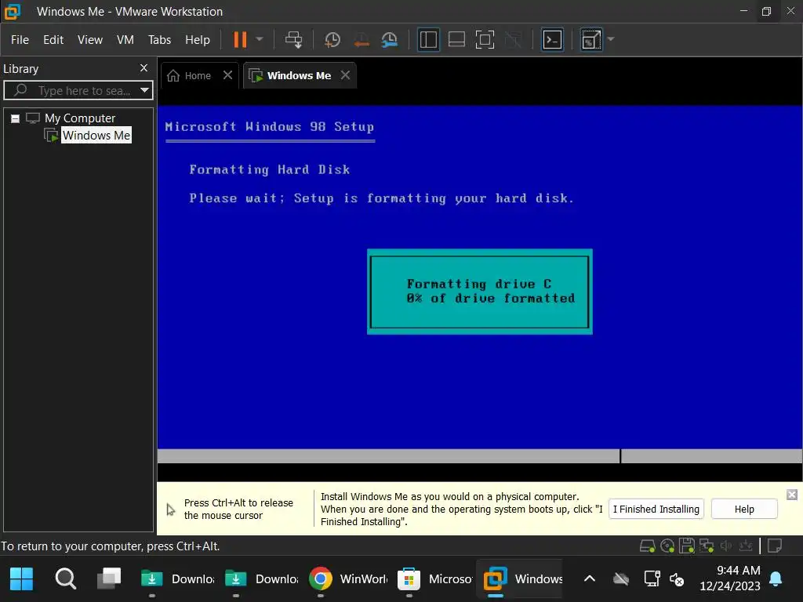Open the Windows Start menu
The width and height of the screenshot is (803, 602).
pos(21,579)
